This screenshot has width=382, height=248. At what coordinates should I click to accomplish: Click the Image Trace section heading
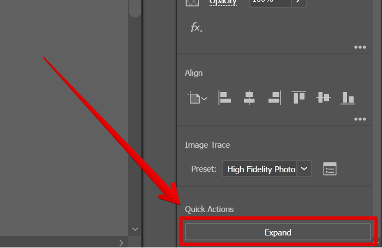click(207, 145)
